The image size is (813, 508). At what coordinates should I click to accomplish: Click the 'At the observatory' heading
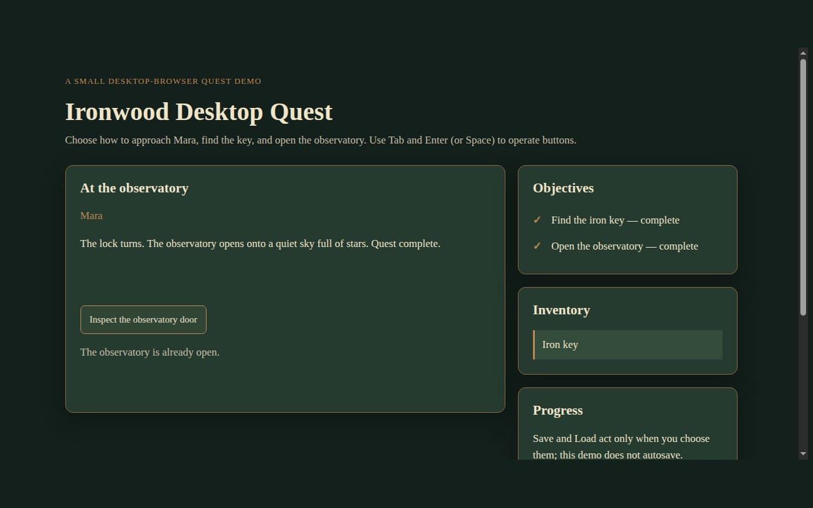(x=134, y=188)
